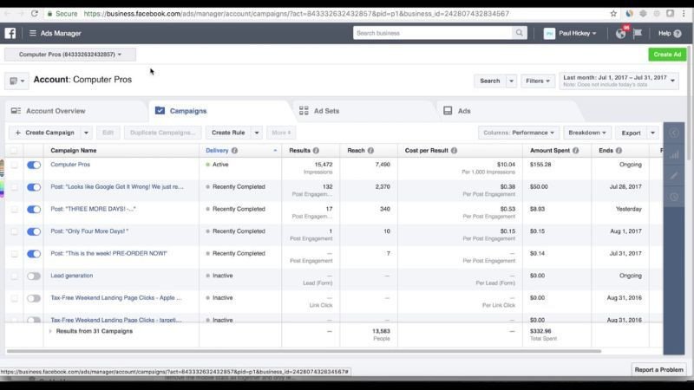Click the Help question mark icon
694x390 pixels.
tap(678, 34)
